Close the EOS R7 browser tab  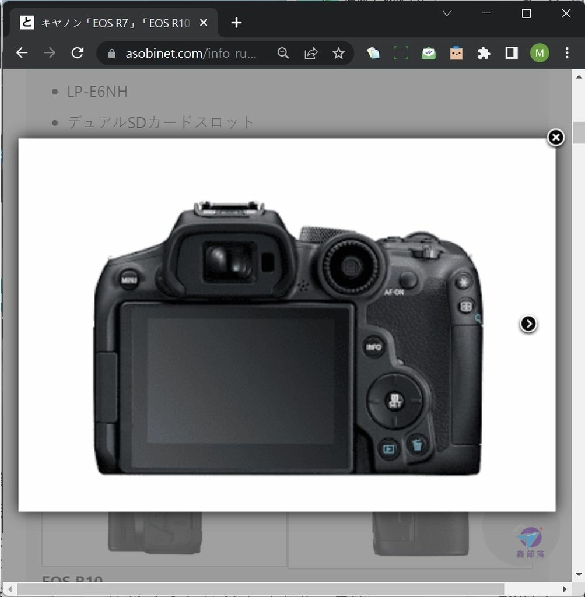(204, 23)
